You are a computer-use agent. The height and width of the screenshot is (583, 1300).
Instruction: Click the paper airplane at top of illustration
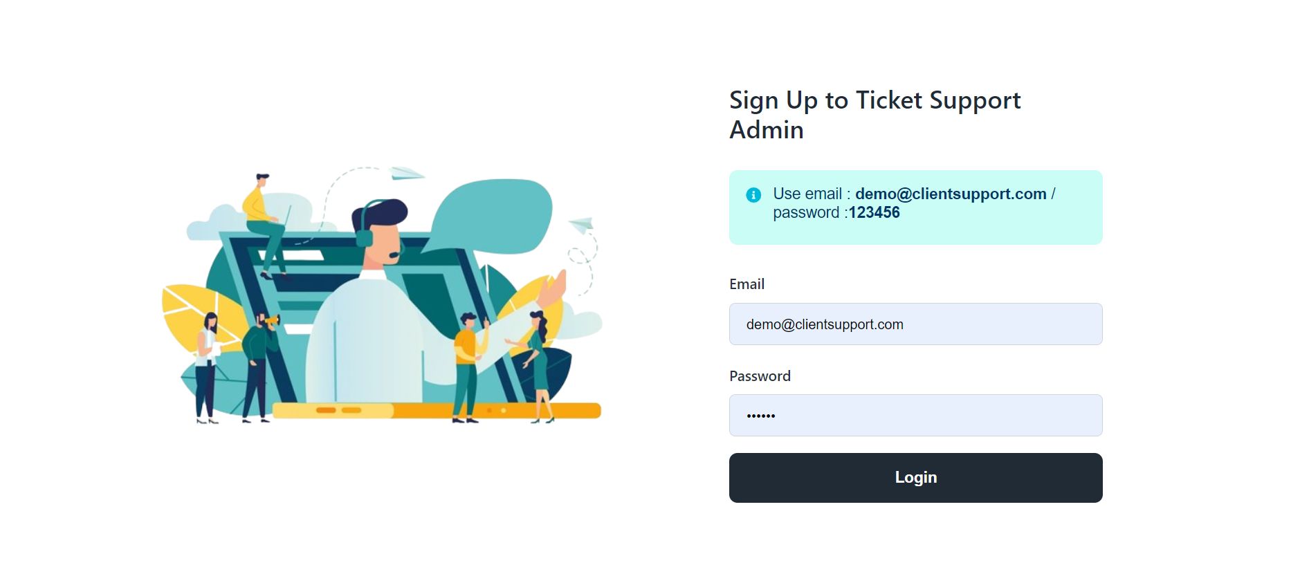point(405,173)
